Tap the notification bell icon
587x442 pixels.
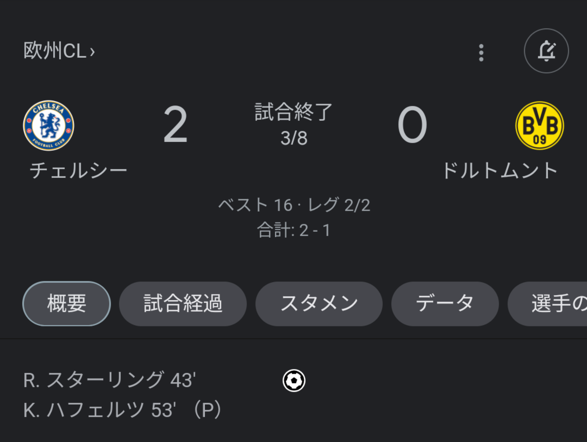point(546,51)
